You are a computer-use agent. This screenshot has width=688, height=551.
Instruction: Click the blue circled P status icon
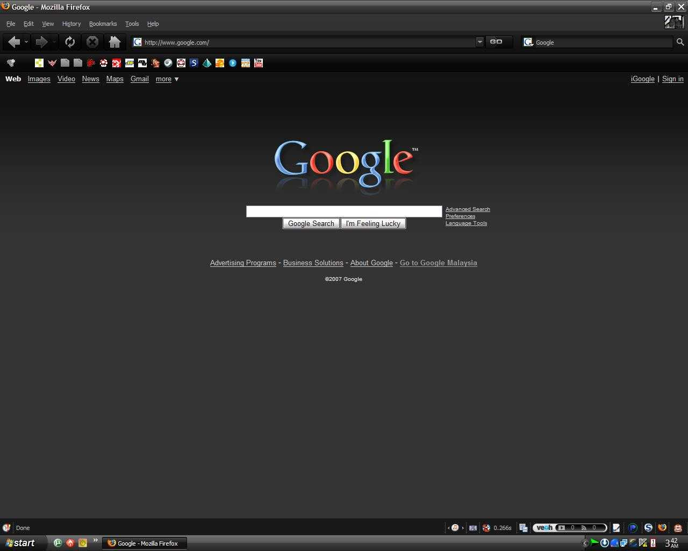[x=633, y=528]
